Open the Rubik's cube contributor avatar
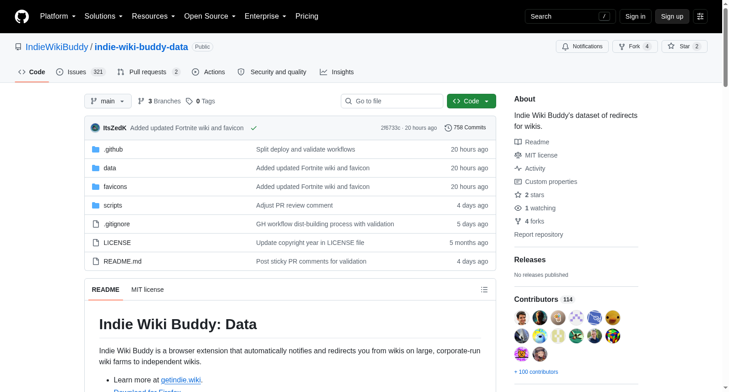 coord(613,336)
